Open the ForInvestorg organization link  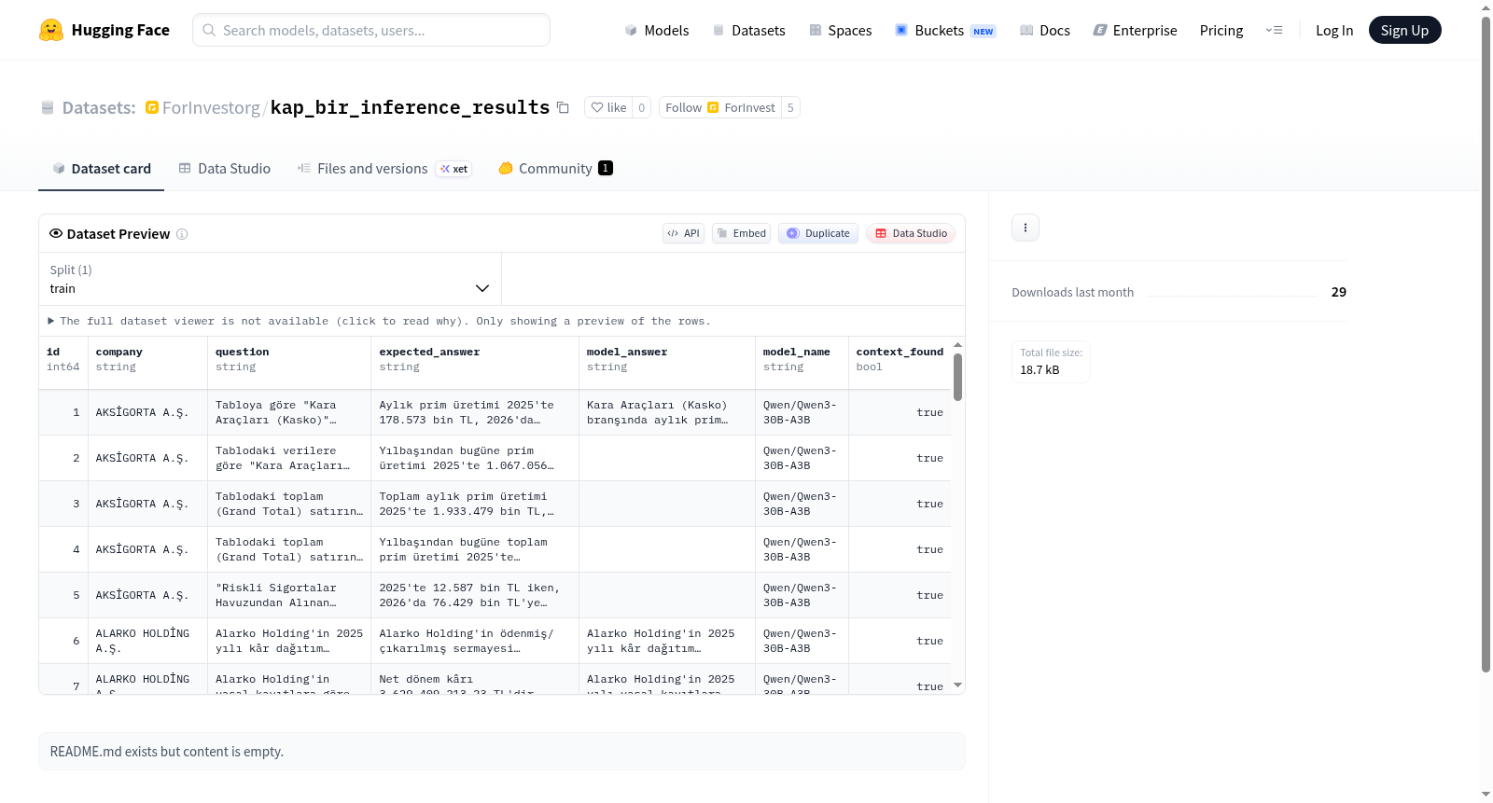tap(211, 107)
